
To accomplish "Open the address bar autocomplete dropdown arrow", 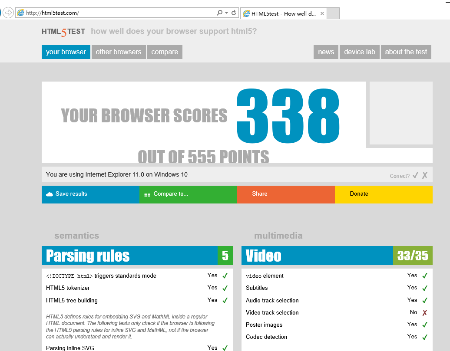I will point(226,13).
